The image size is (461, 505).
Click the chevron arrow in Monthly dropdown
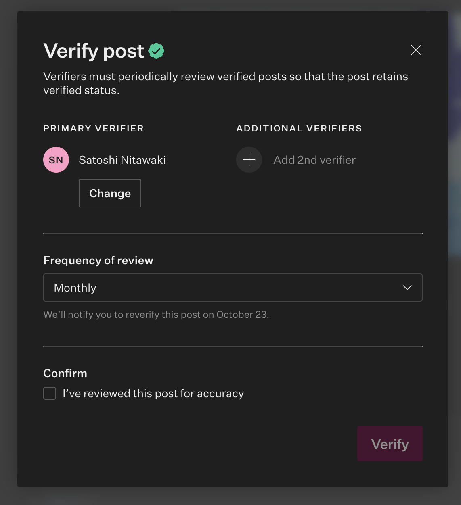tap(407, 288)
